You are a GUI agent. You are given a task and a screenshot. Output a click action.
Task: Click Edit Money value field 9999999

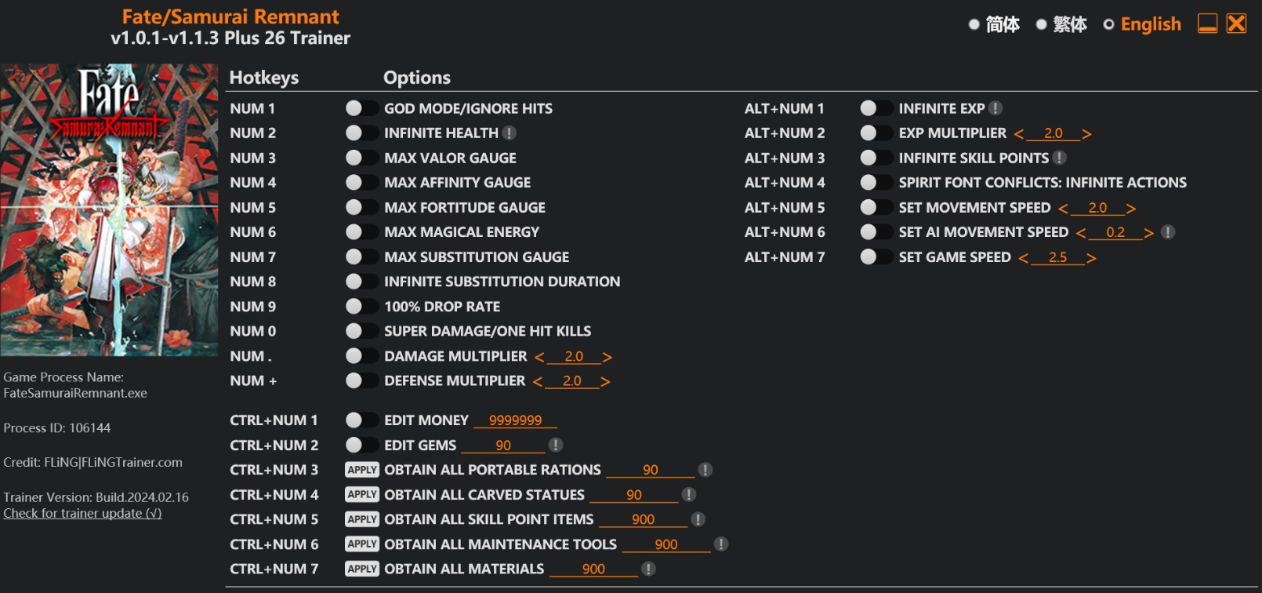coord(515,420)
